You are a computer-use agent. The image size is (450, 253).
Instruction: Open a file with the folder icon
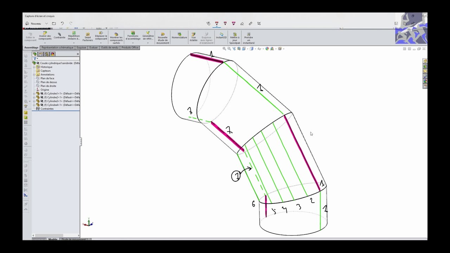coord(54,24)
